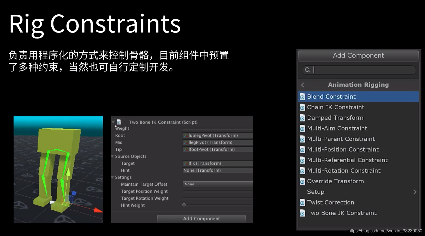Click the search magnifier icon
The width and height of the screenshot is (425, 236).
tap(307, 70)
